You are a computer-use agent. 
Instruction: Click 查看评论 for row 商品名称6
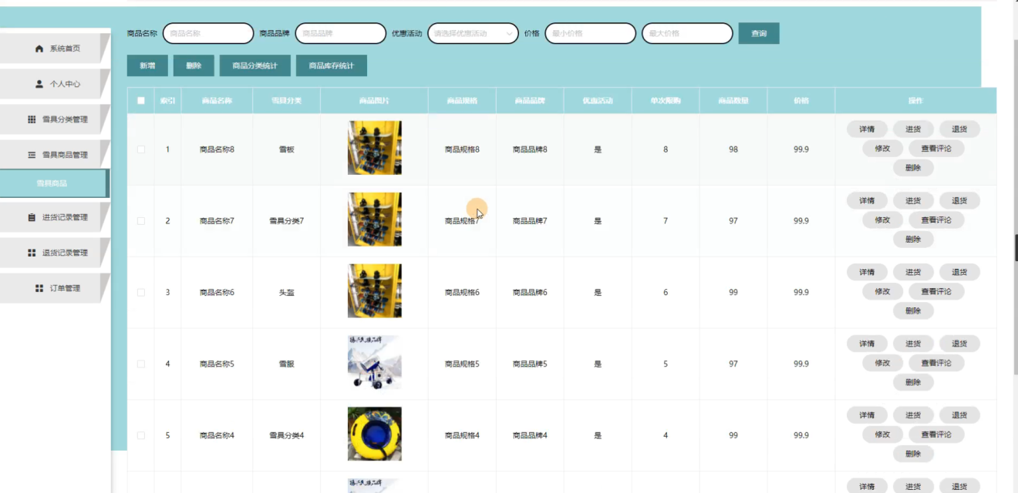936,292
